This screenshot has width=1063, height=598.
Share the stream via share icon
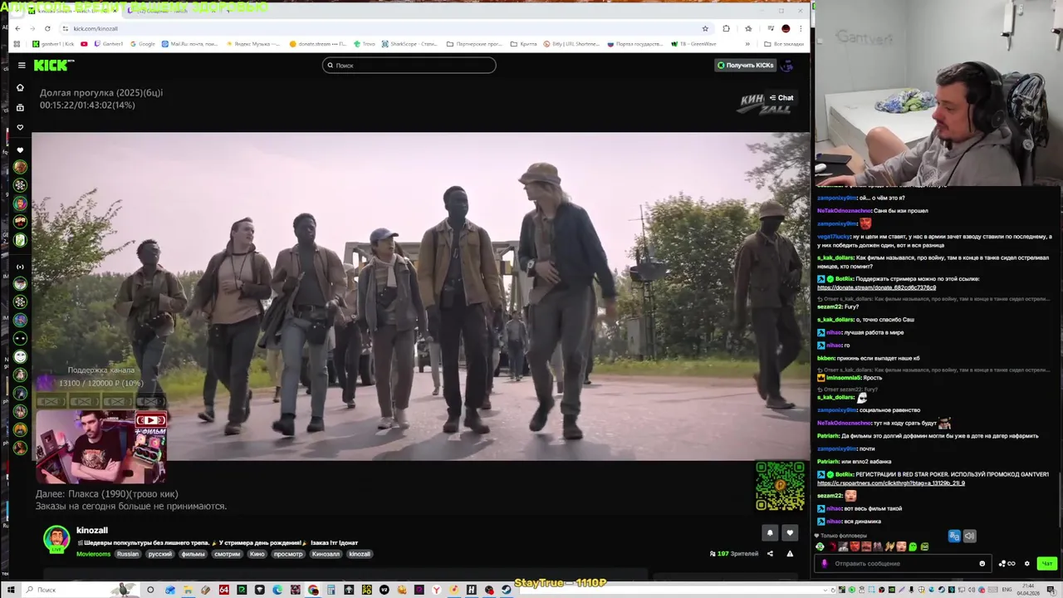click(770, 554)
